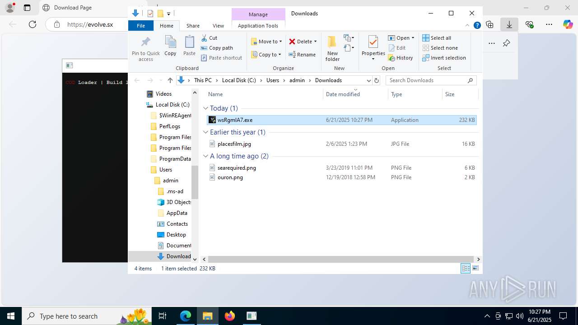Click Paste shortcut in Clipboard group
This screenshot has width=578, height=325.
click(x=221, y=58)
